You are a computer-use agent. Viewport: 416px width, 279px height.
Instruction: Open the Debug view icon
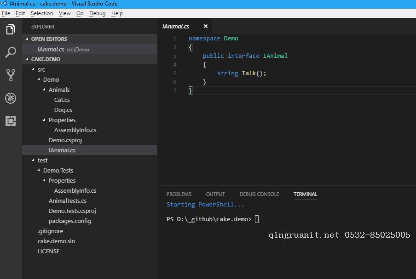(11, 98)
